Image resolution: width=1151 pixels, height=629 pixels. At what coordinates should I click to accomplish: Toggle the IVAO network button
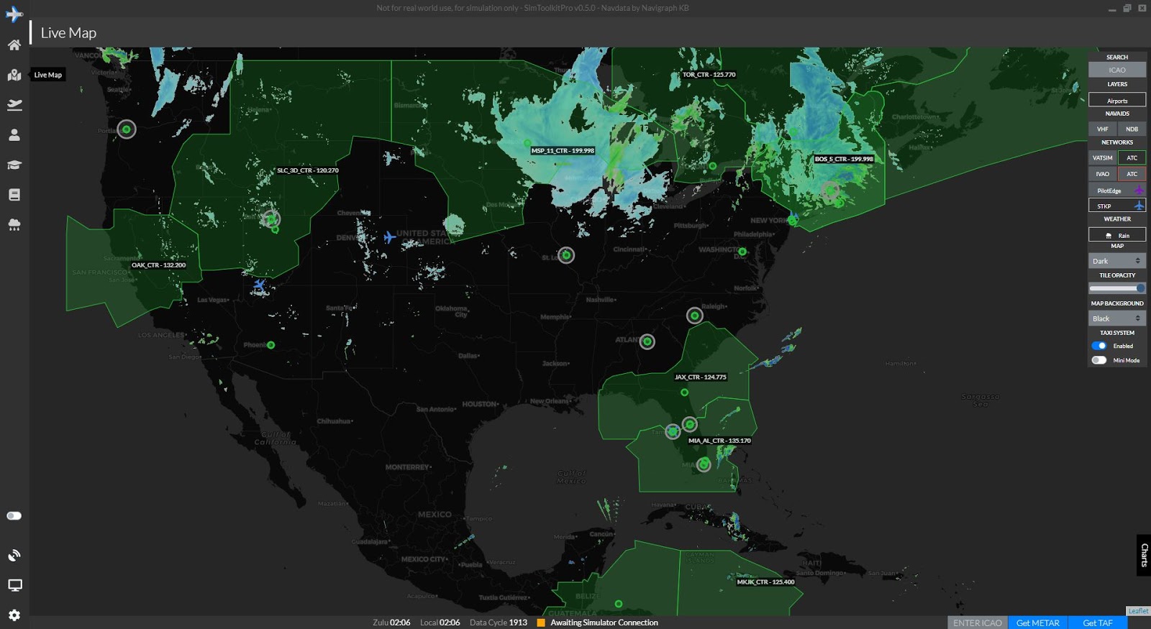pos(1102,174)
